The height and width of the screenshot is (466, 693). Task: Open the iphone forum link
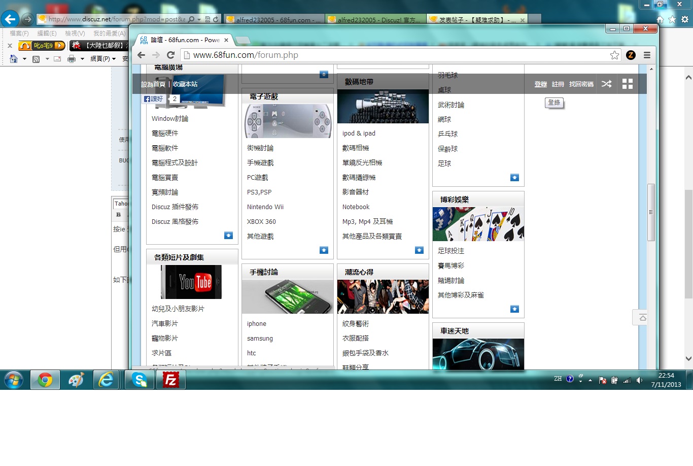point(257,323)
